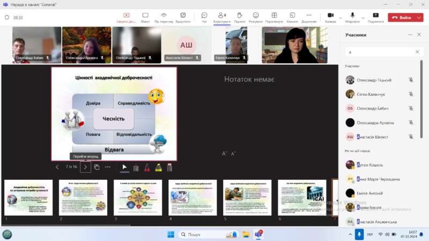Raise hand with the Підняти icon
Viewport: 429px width, 241px height.
(239, 16)
